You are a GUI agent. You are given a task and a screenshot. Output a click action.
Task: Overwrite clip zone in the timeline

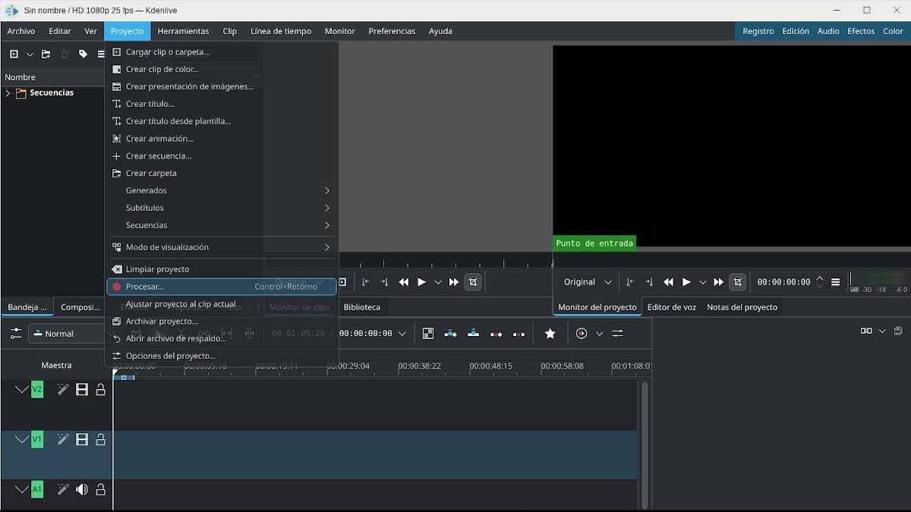(474, 334)
